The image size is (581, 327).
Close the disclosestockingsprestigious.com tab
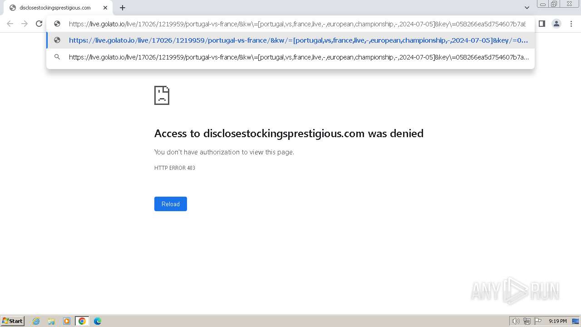[105, 8]
